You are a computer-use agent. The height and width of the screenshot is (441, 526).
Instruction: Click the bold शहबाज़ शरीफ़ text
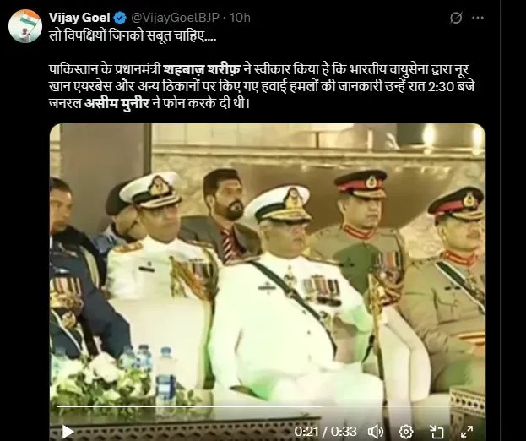(202, 70)
